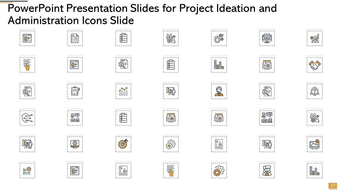Select the org hierarchy with gear icon
The image size is (341, 191).
(x=315, y=91)
